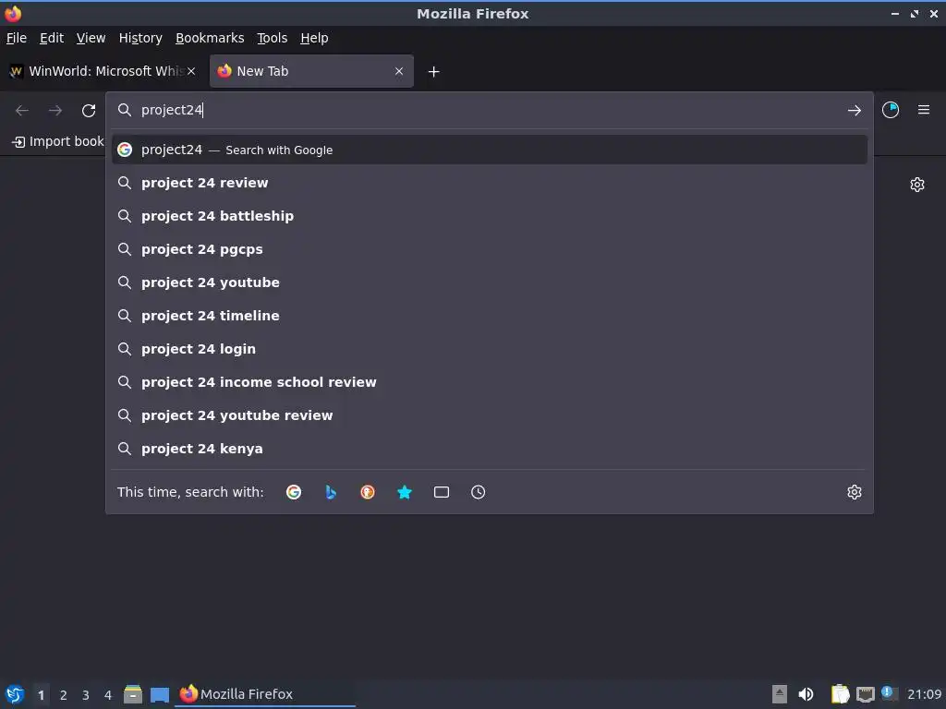Screen dimensions: 946x709
Task: Open the Help menu
Action: (x=314, y=38)
